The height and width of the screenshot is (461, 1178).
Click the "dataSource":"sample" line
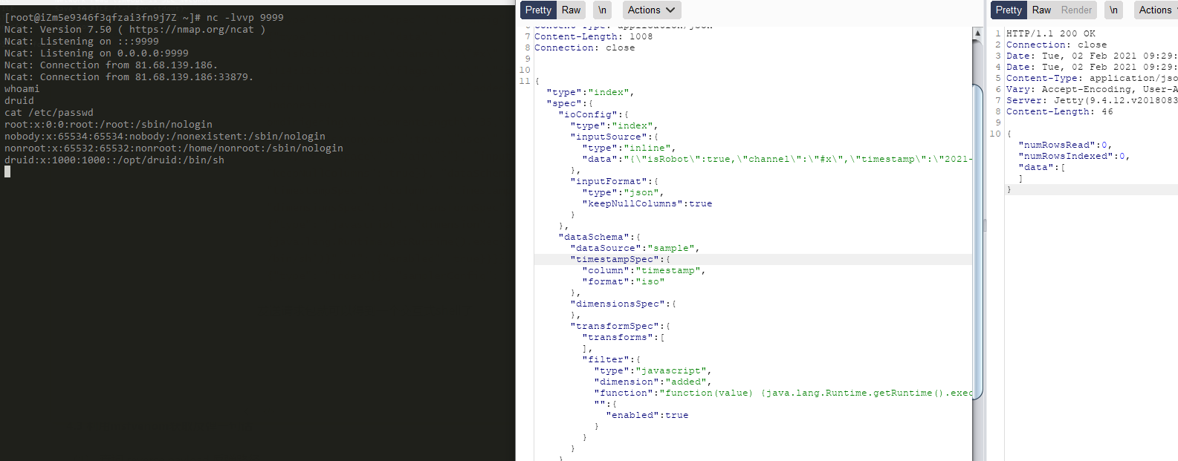635,248
